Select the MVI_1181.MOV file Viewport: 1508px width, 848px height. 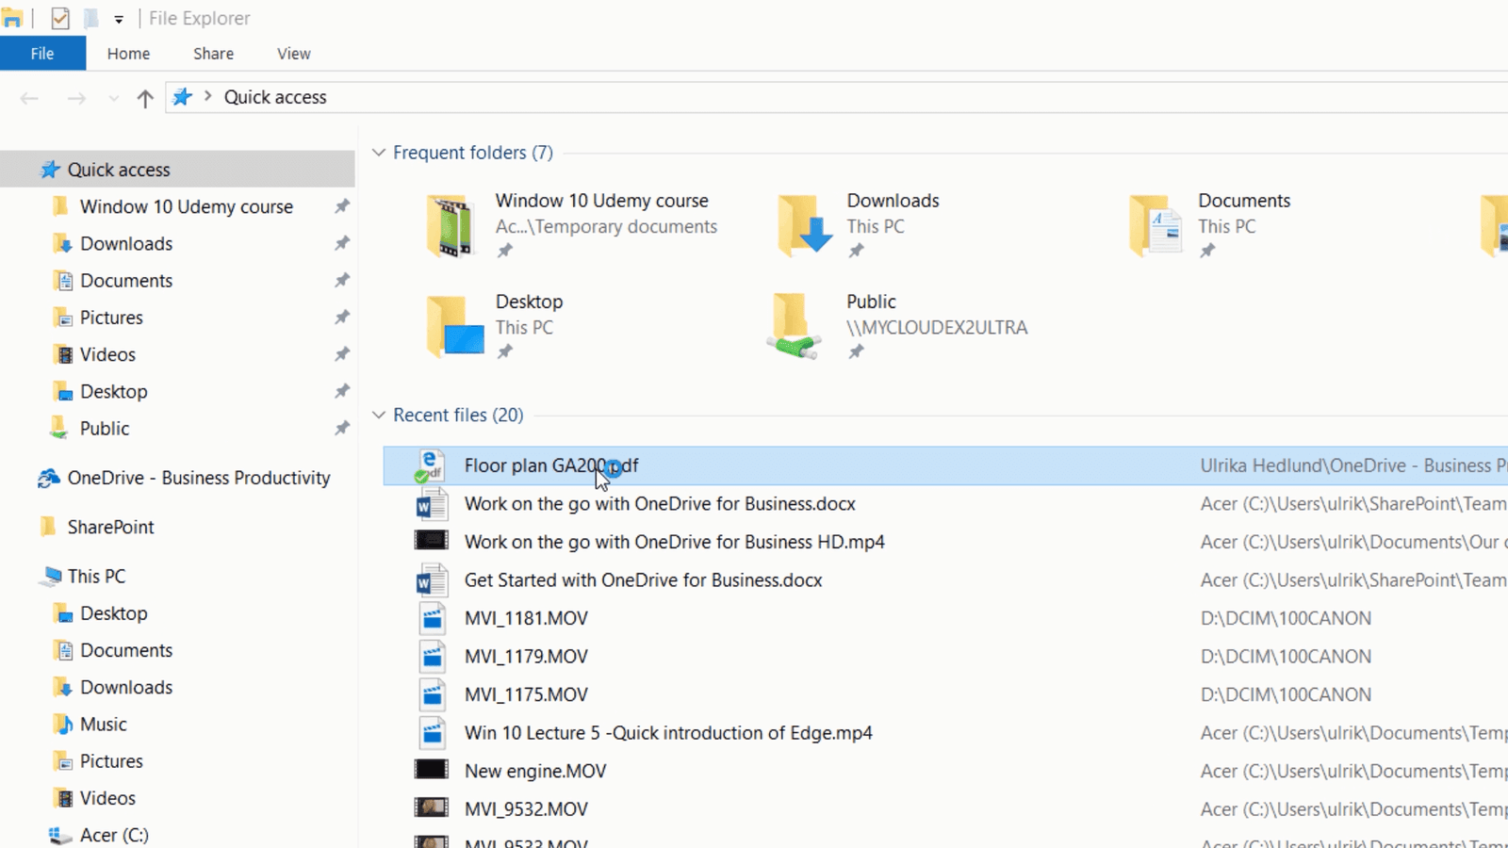tap(526, 618)
